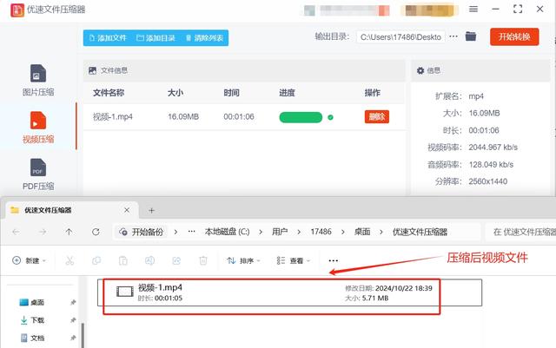Click the 大小 column header
Screen dimensions: 556x348
pos(175,93)
